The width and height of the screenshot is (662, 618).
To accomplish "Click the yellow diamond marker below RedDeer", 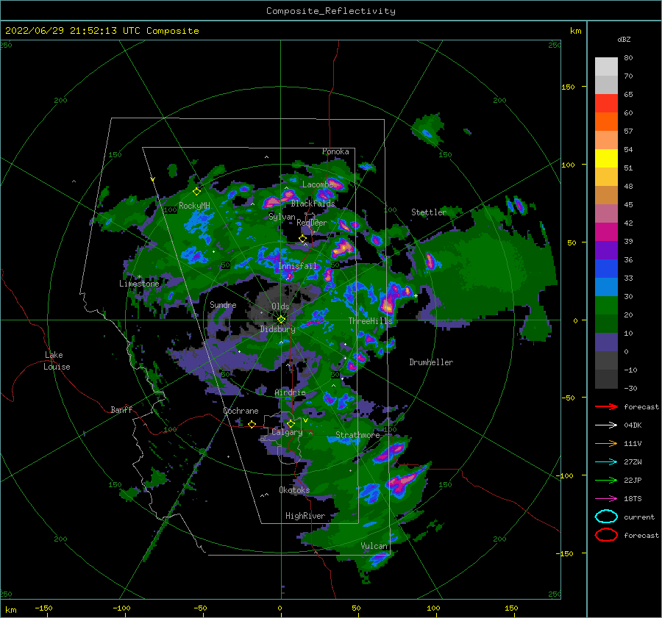I will (x=302, y=239).
